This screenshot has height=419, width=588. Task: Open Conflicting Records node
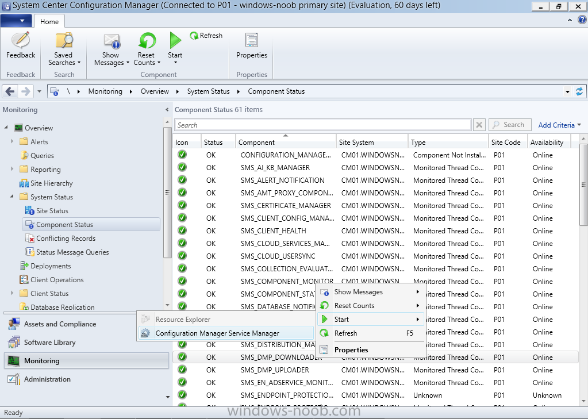66,239
